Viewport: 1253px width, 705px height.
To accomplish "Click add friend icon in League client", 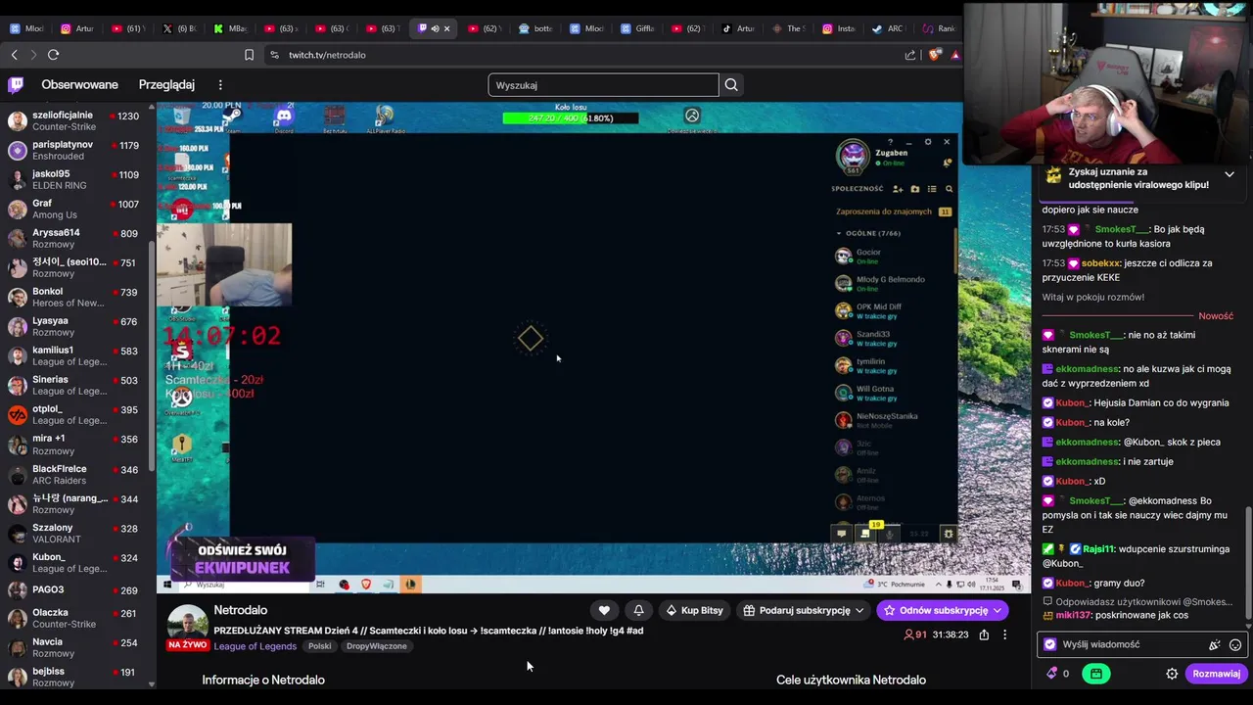I will point(898,189).
